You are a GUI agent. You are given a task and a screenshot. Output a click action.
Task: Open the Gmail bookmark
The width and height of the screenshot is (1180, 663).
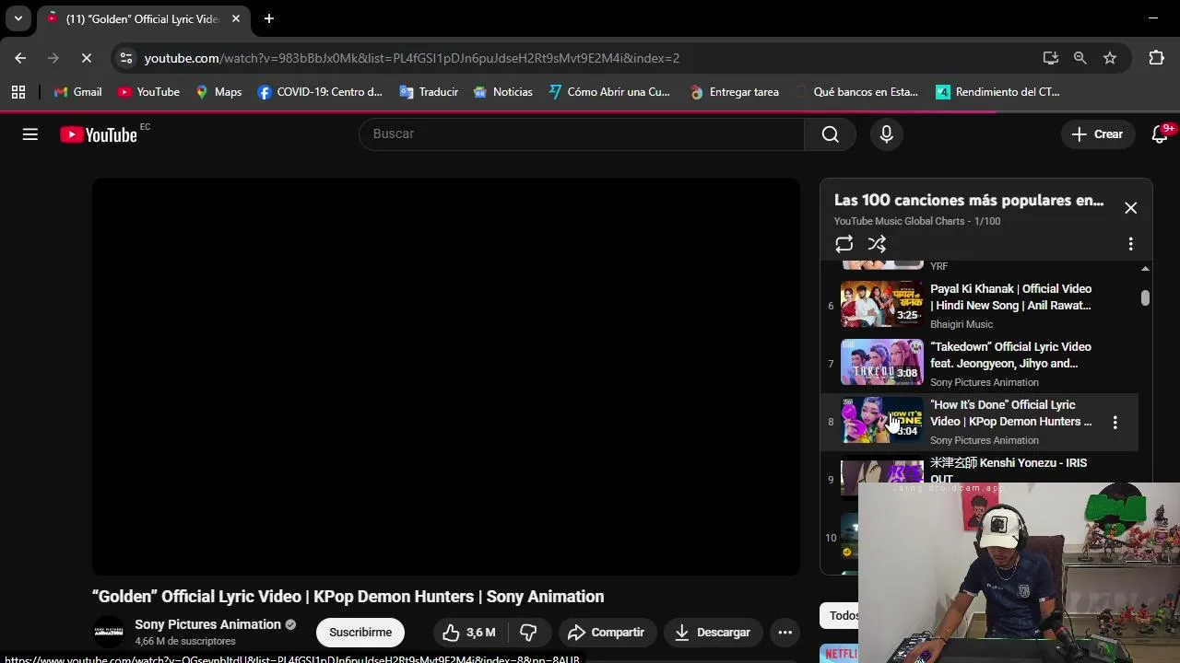point(78,92)
